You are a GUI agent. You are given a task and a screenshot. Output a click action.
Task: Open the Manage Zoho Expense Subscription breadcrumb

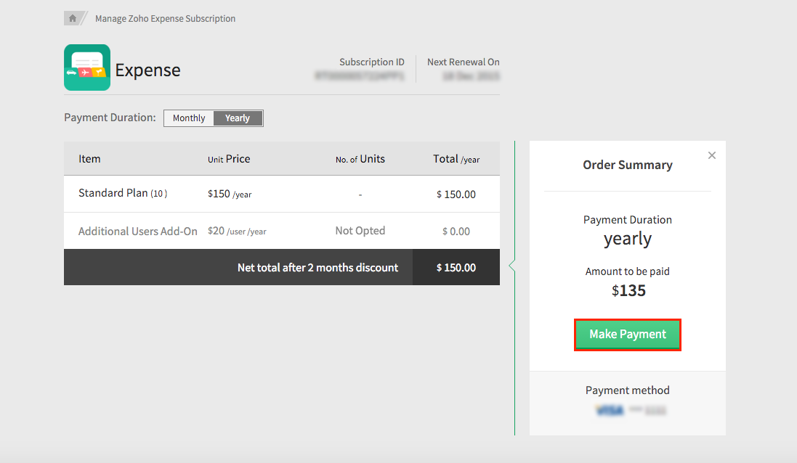(165, 19)
